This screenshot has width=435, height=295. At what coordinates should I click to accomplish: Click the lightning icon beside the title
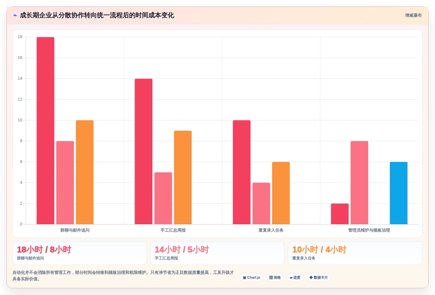click(x=15, y=15)
